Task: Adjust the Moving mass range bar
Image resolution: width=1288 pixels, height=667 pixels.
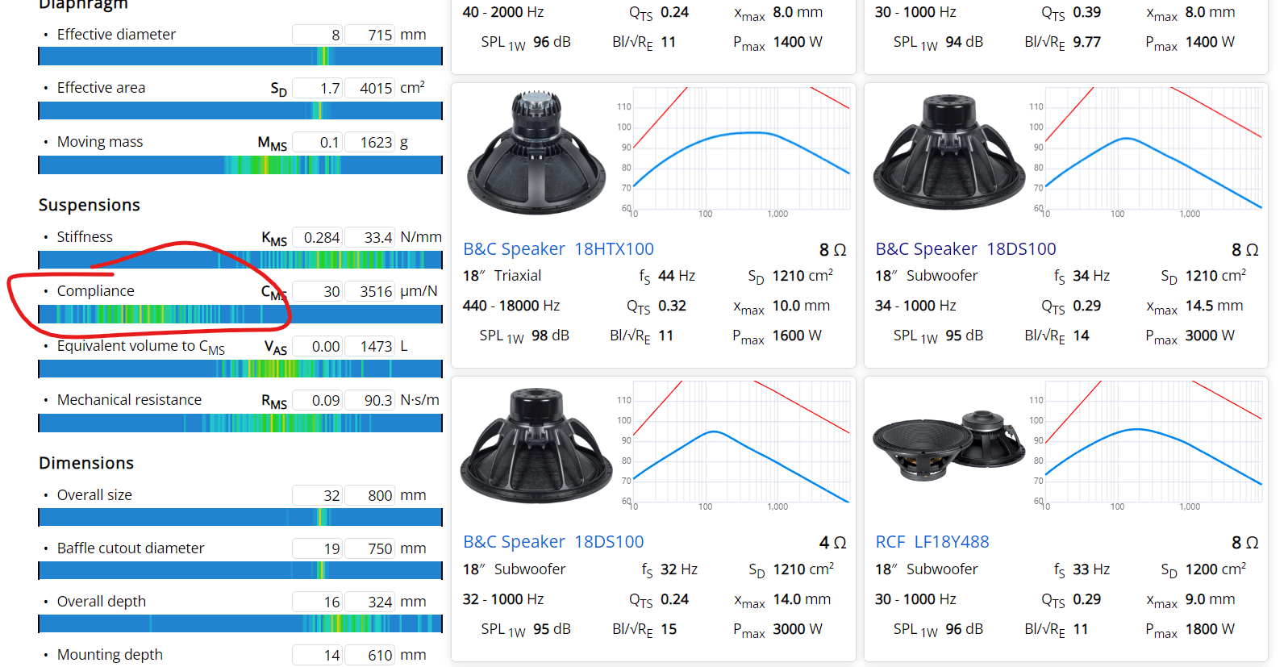Action: [x=240, y=165]
